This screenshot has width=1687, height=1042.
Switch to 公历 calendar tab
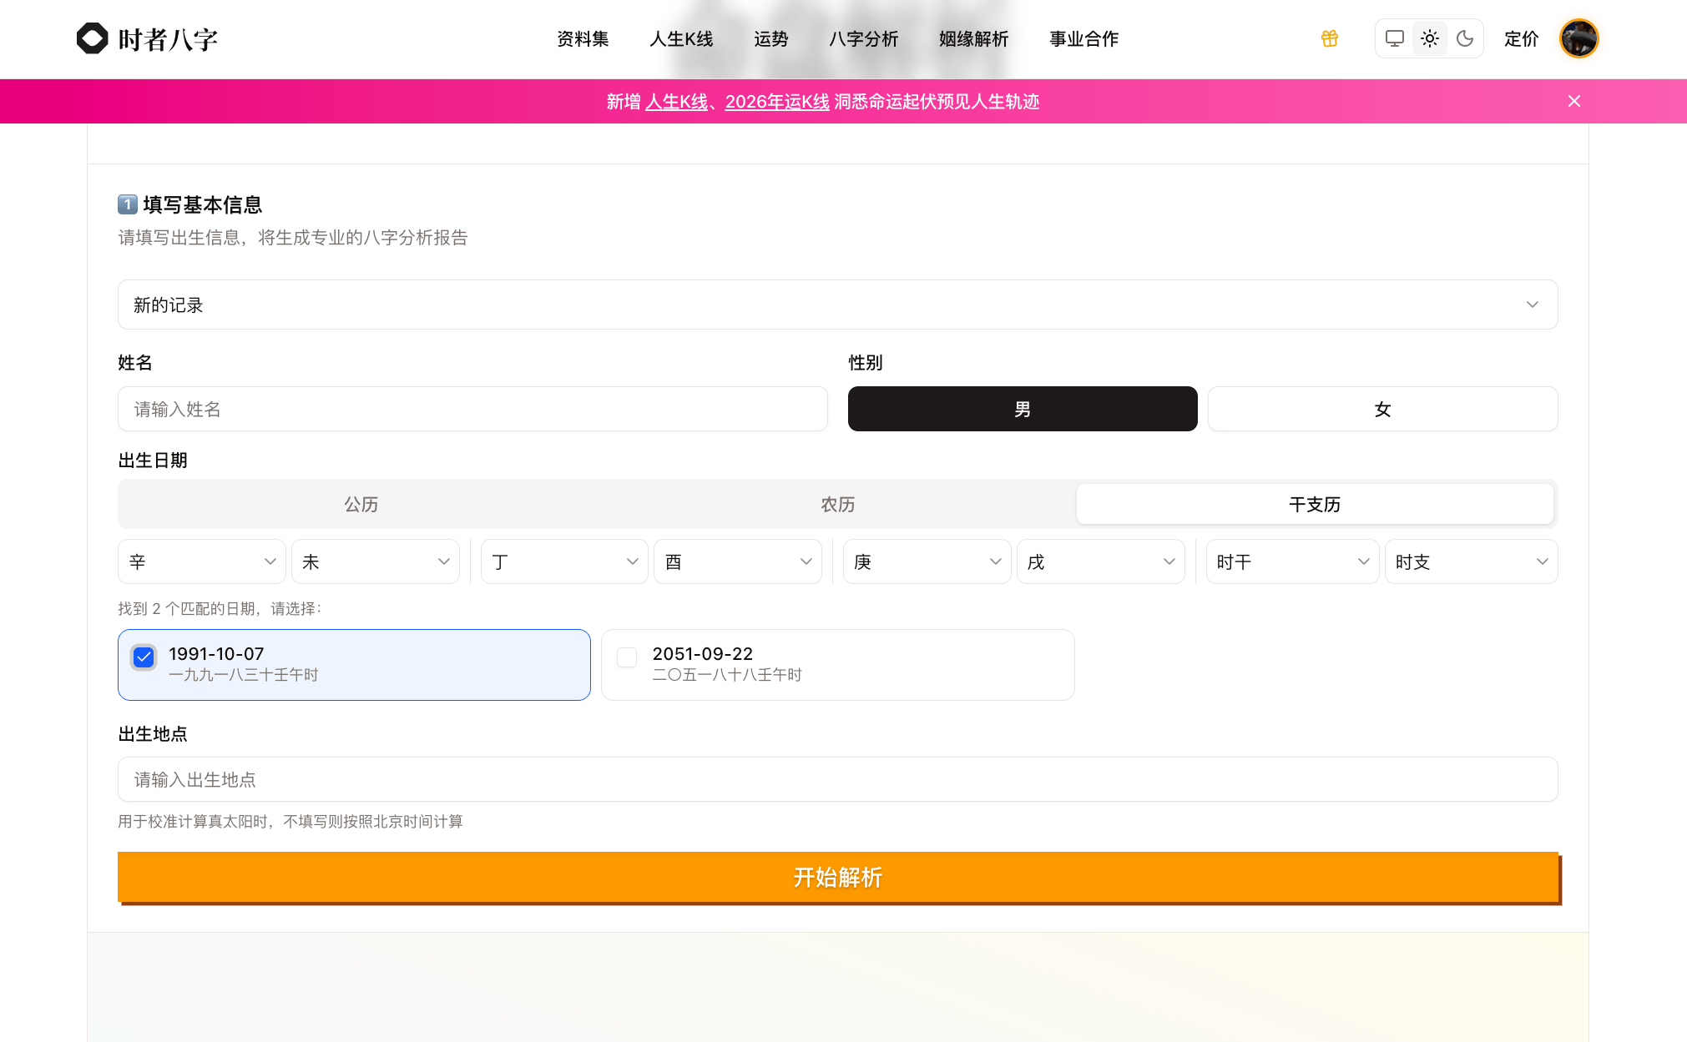(x=361, y=504)
